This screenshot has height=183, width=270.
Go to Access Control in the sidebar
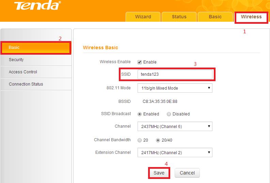point(36,72)
